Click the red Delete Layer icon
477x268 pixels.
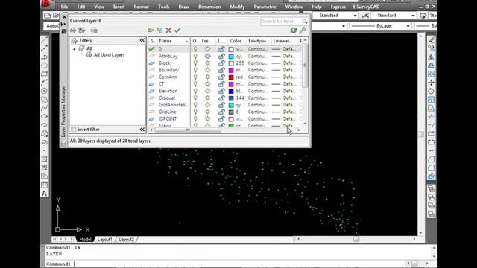tap(168, 30)
